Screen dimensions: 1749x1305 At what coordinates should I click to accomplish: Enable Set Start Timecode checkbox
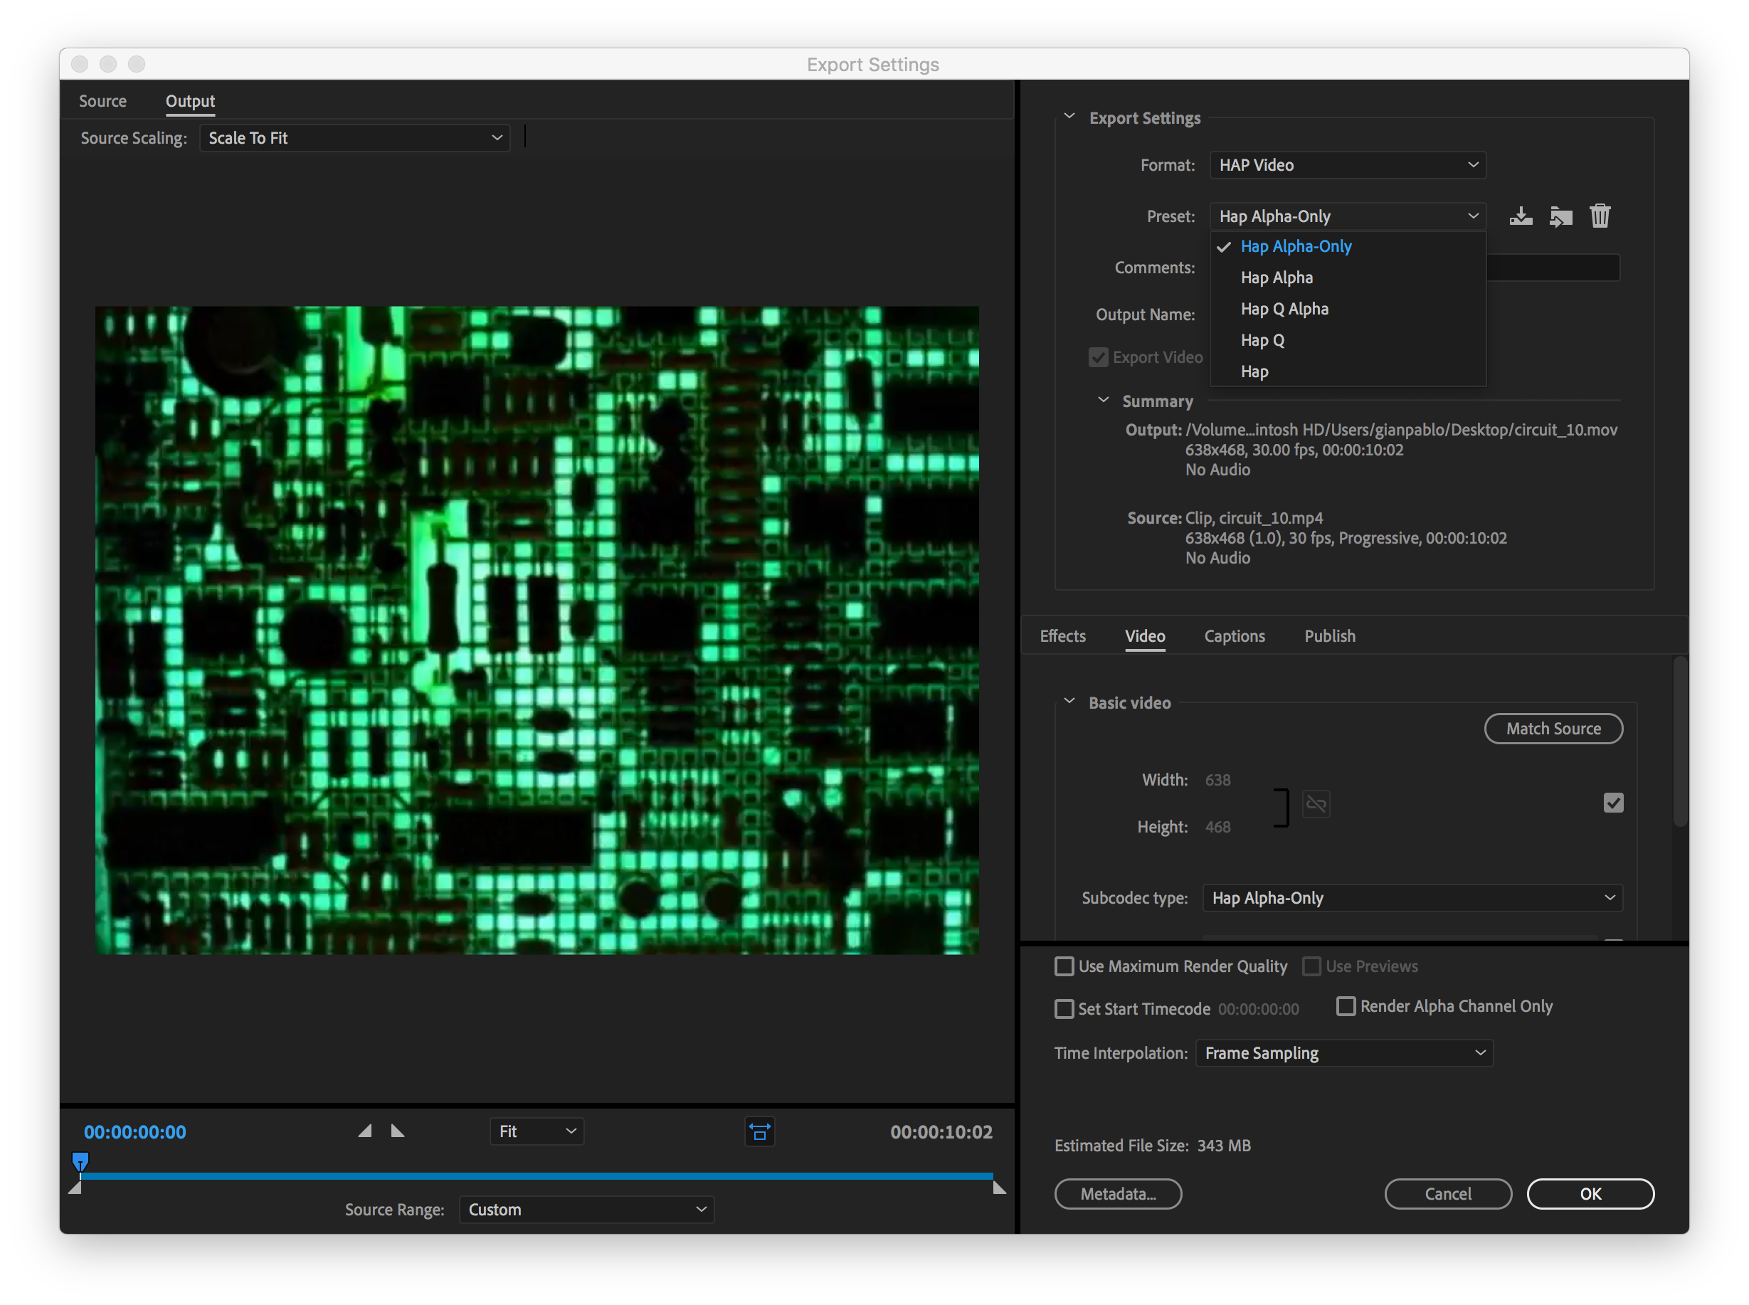1064,1009
